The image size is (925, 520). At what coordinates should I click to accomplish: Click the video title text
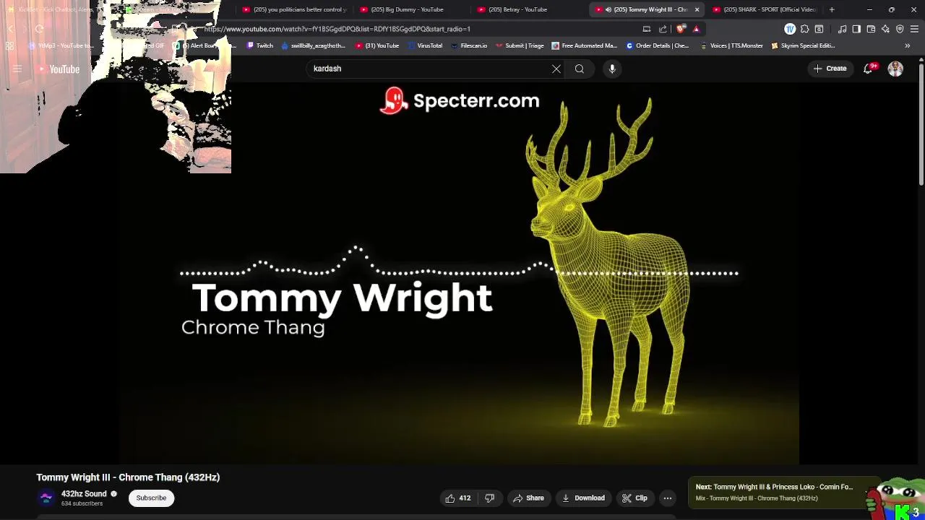click(128, 477)
